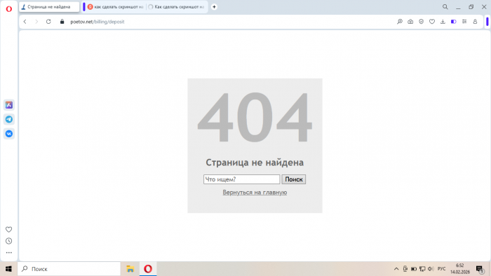Open the Windows Start menu
491x276 pixels.
pyautogui.click(x=8, y=269)
